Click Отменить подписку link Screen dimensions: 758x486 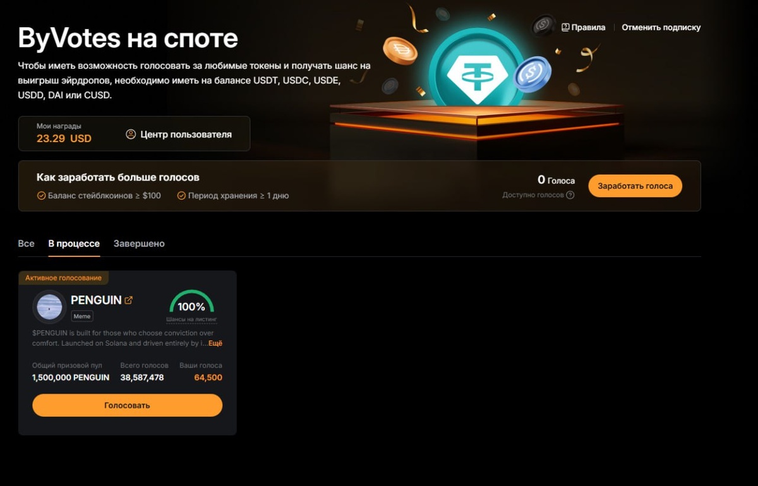pos(661,27)
